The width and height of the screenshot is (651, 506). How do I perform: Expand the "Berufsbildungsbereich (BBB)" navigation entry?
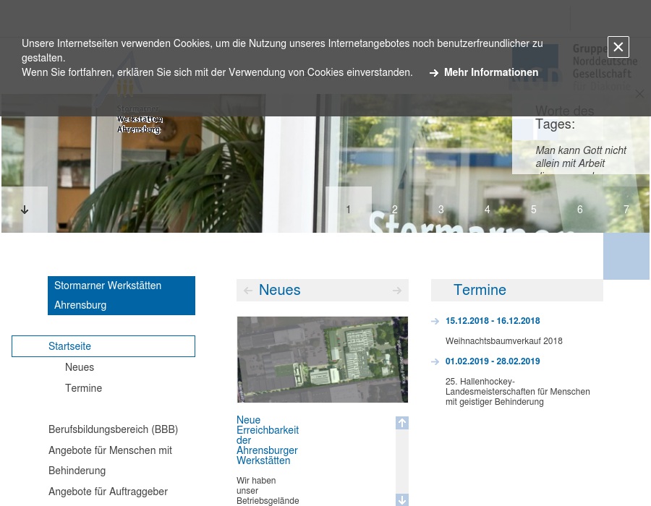click(x=114, y=429)
